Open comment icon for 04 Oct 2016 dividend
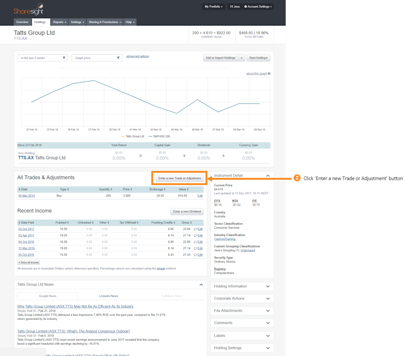The height and width of the screenshot is (356, 410). coord(195,242)
